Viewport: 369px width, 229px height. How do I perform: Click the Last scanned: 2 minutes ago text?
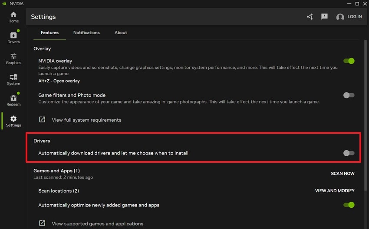click(x=63, y=177)
